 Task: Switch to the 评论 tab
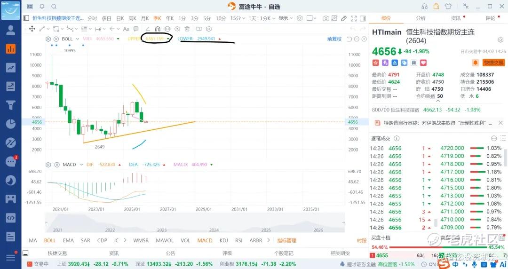(491, 18)
